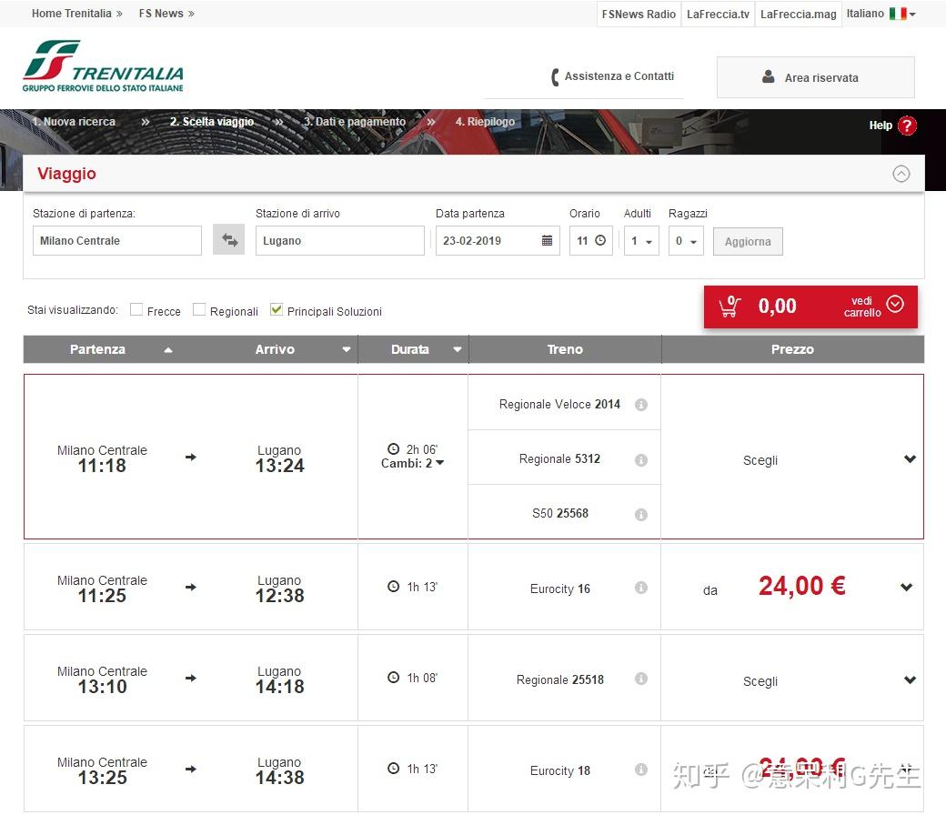Click the arrow icon in the 11:25 row

click(191, 587)
